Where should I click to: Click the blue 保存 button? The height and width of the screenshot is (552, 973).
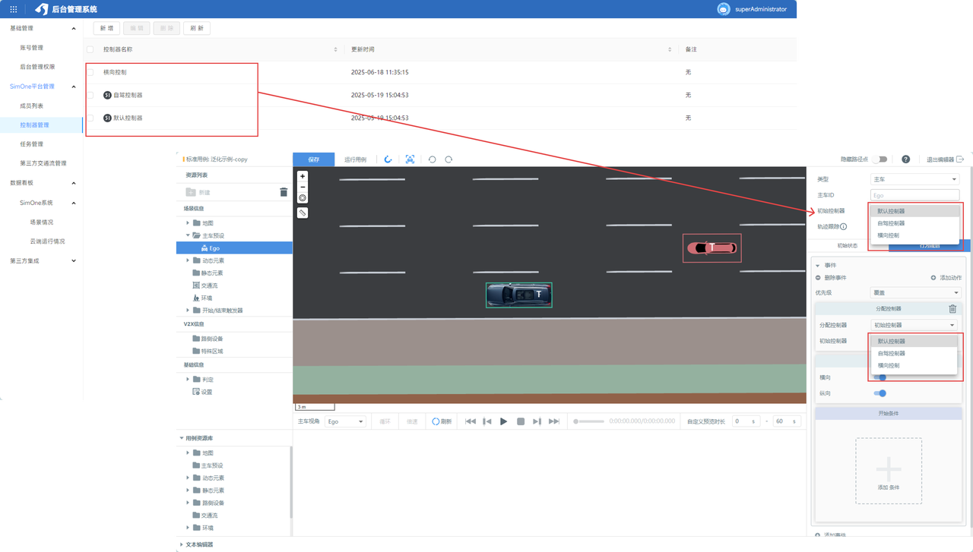313,159
